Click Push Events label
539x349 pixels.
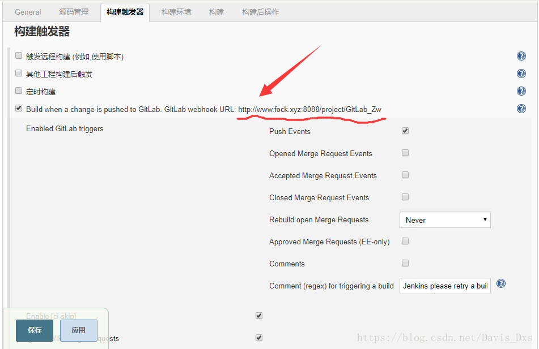[x=290, y=131]
